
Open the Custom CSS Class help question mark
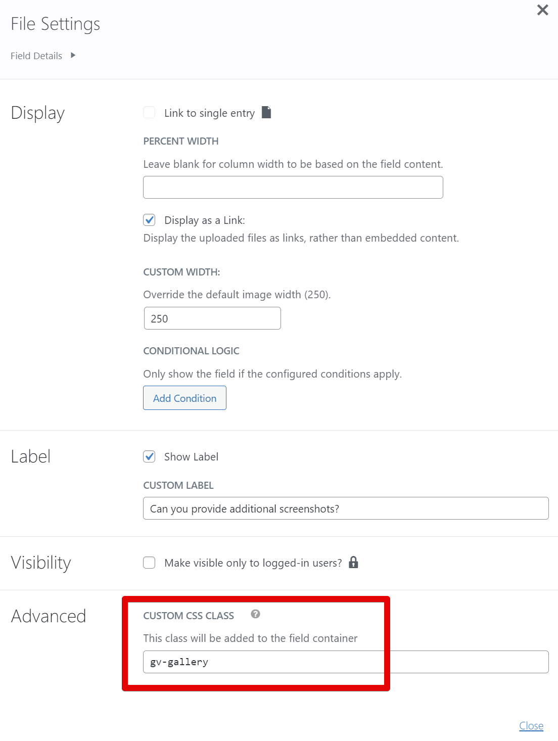coord(255,614)
